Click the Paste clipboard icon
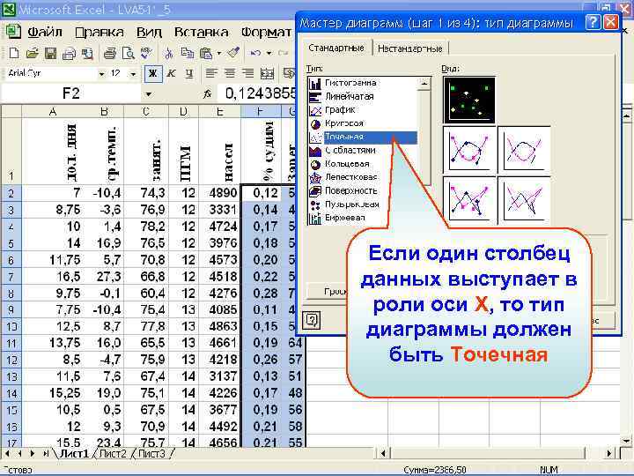The image size is (634, 476). pos(206,53)
